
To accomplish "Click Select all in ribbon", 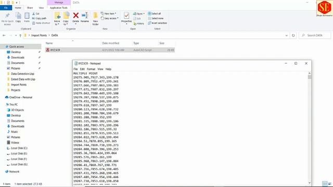I will pos(155,14).
